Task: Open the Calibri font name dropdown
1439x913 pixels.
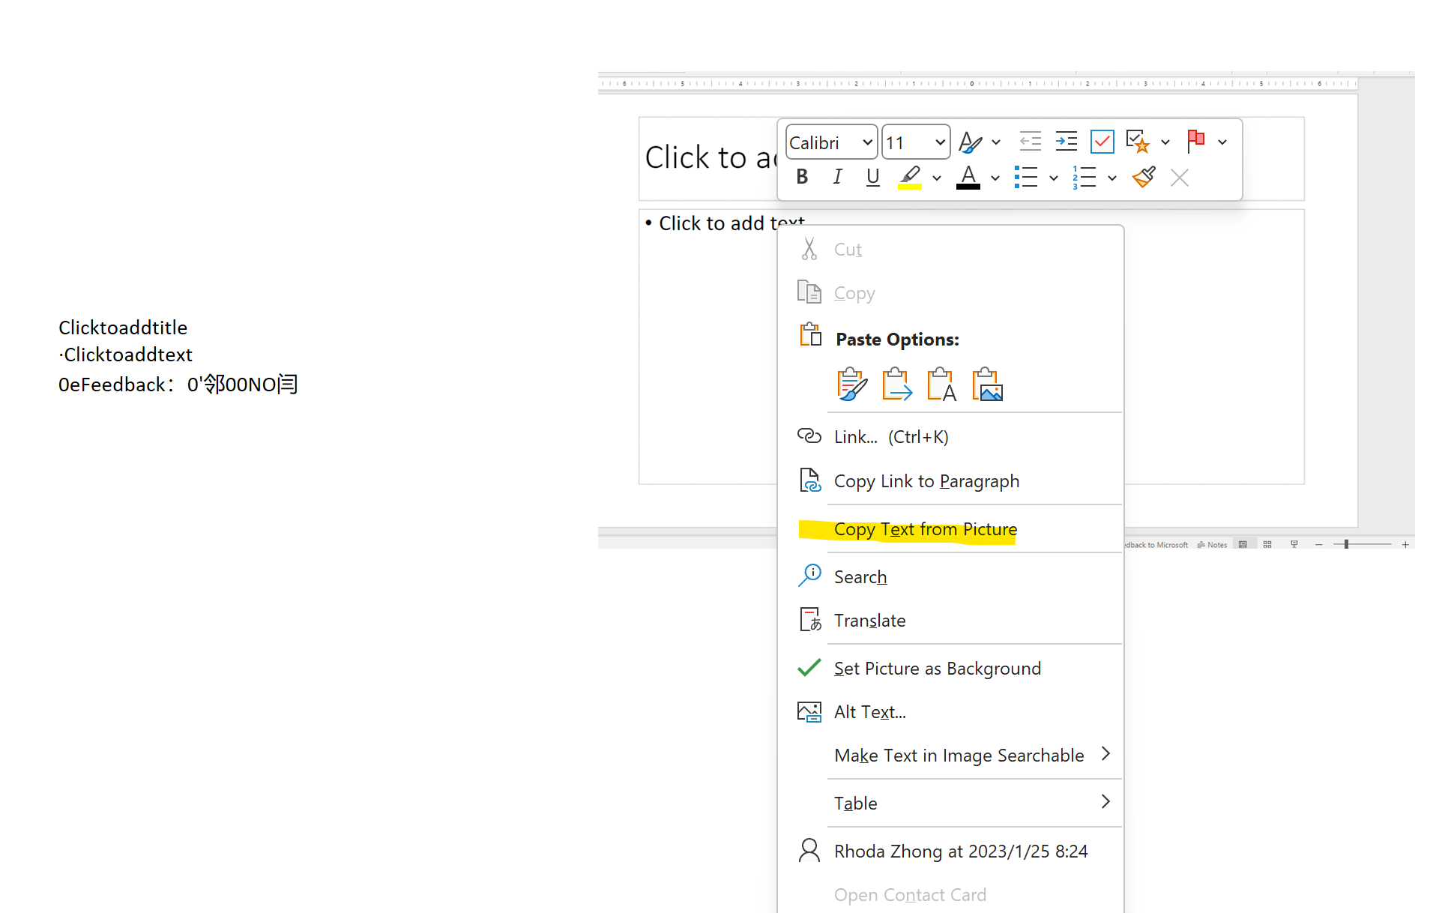Action: coord(867,142)
